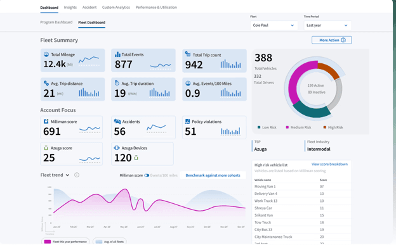Image resolution: width=396 pixels, height=245 pixels.
Task: Switch to the Dashboard tab
Action: 49,8
